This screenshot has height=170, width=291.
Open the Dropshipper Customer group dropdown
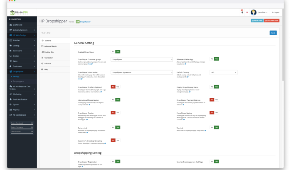click(142, 59)
